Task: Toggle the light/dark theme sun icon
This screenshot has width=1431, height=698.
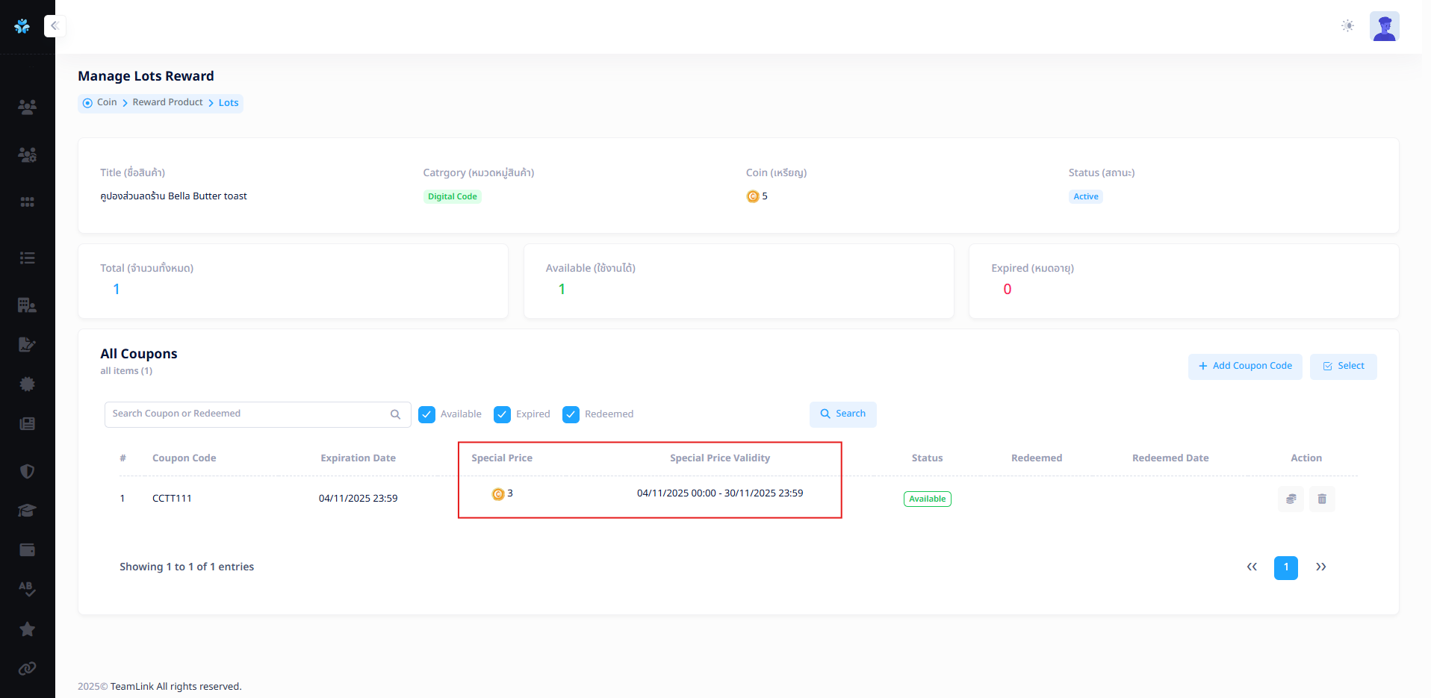Action: point(1347,26)
